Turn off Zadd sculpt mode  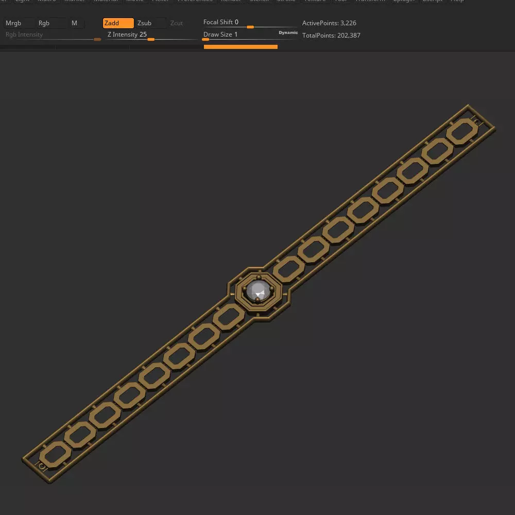118,23
